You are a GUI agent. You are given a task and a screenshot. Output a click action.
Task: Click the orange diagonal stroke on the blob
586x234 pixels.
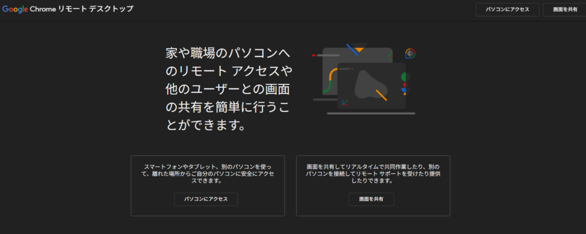[x=381, y=94]
